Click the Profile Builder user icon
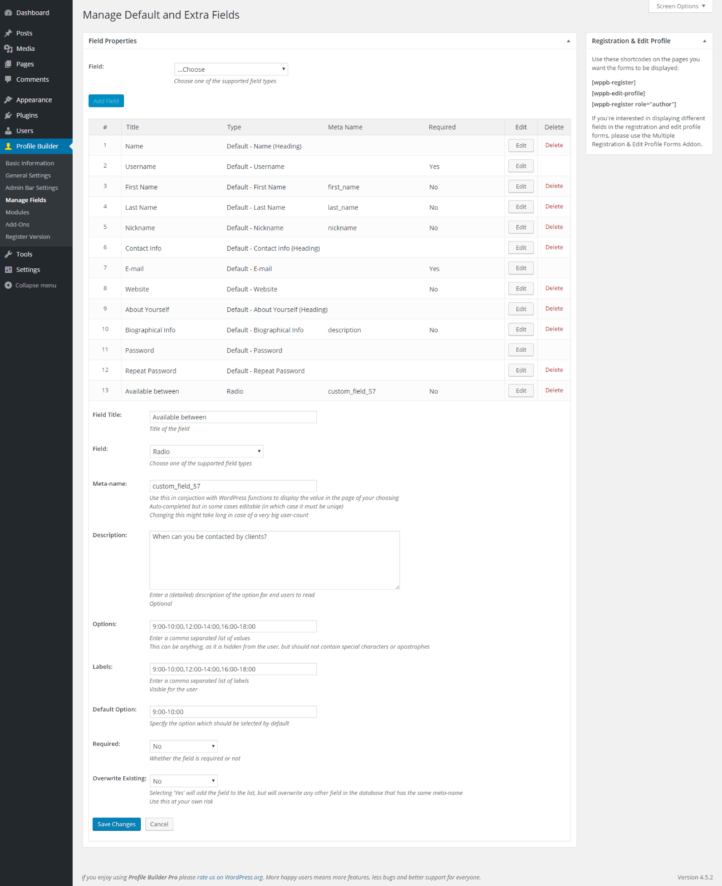The width and height of the screenshot is (722, 886). [x=8, y=146]
